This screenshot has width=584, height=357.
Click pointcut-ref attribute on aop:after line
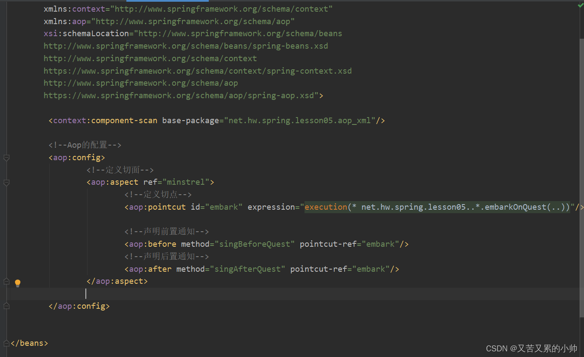pyautogui.click(x=319, y=269)
